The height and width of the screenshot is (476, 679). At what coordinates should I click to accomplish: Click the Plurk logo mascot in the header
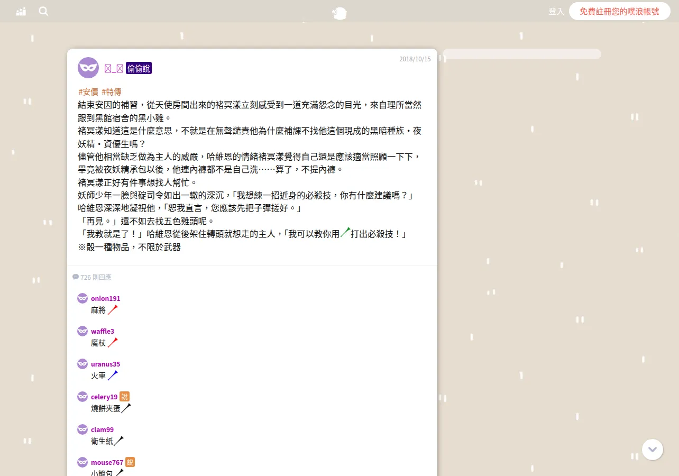click(339, 13)
